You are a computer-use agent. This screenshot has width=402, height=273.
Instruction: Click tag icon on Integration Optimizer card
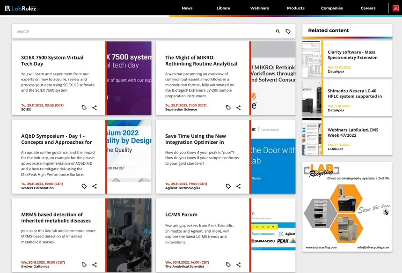[228, 186]
